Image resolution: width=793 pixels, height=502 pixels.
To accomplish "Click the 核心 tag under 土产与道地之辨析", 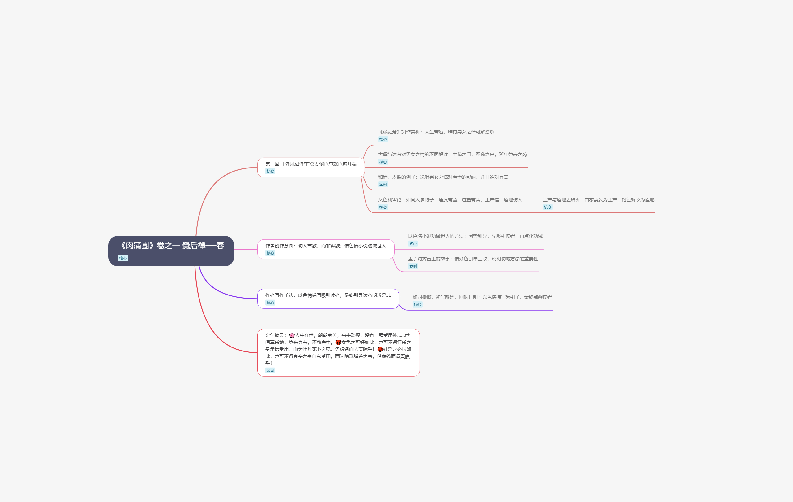I will (547, 207).
